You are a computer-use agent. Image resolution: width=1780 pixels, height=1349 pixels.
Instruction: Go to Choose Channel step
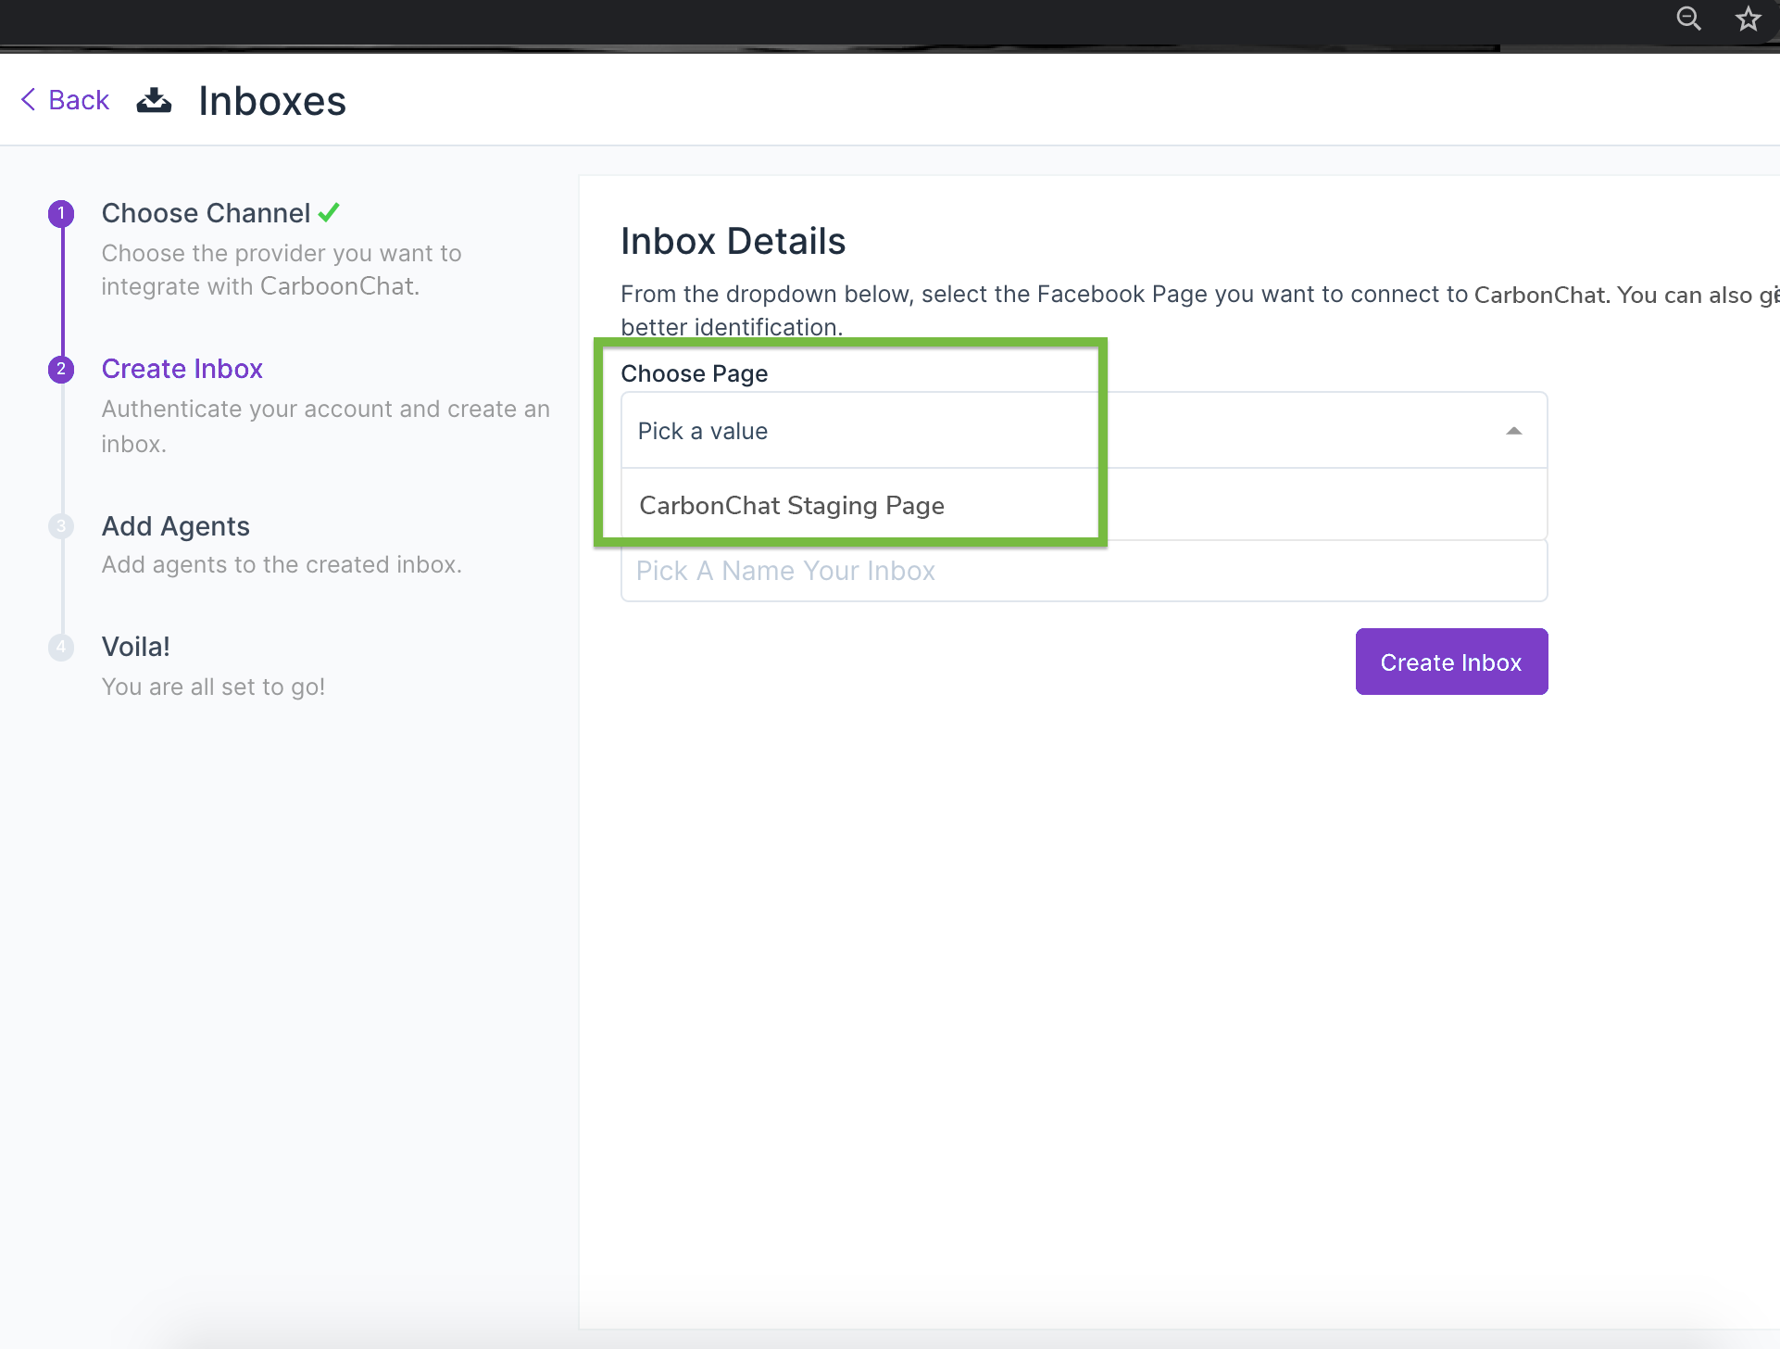(206, 214)
